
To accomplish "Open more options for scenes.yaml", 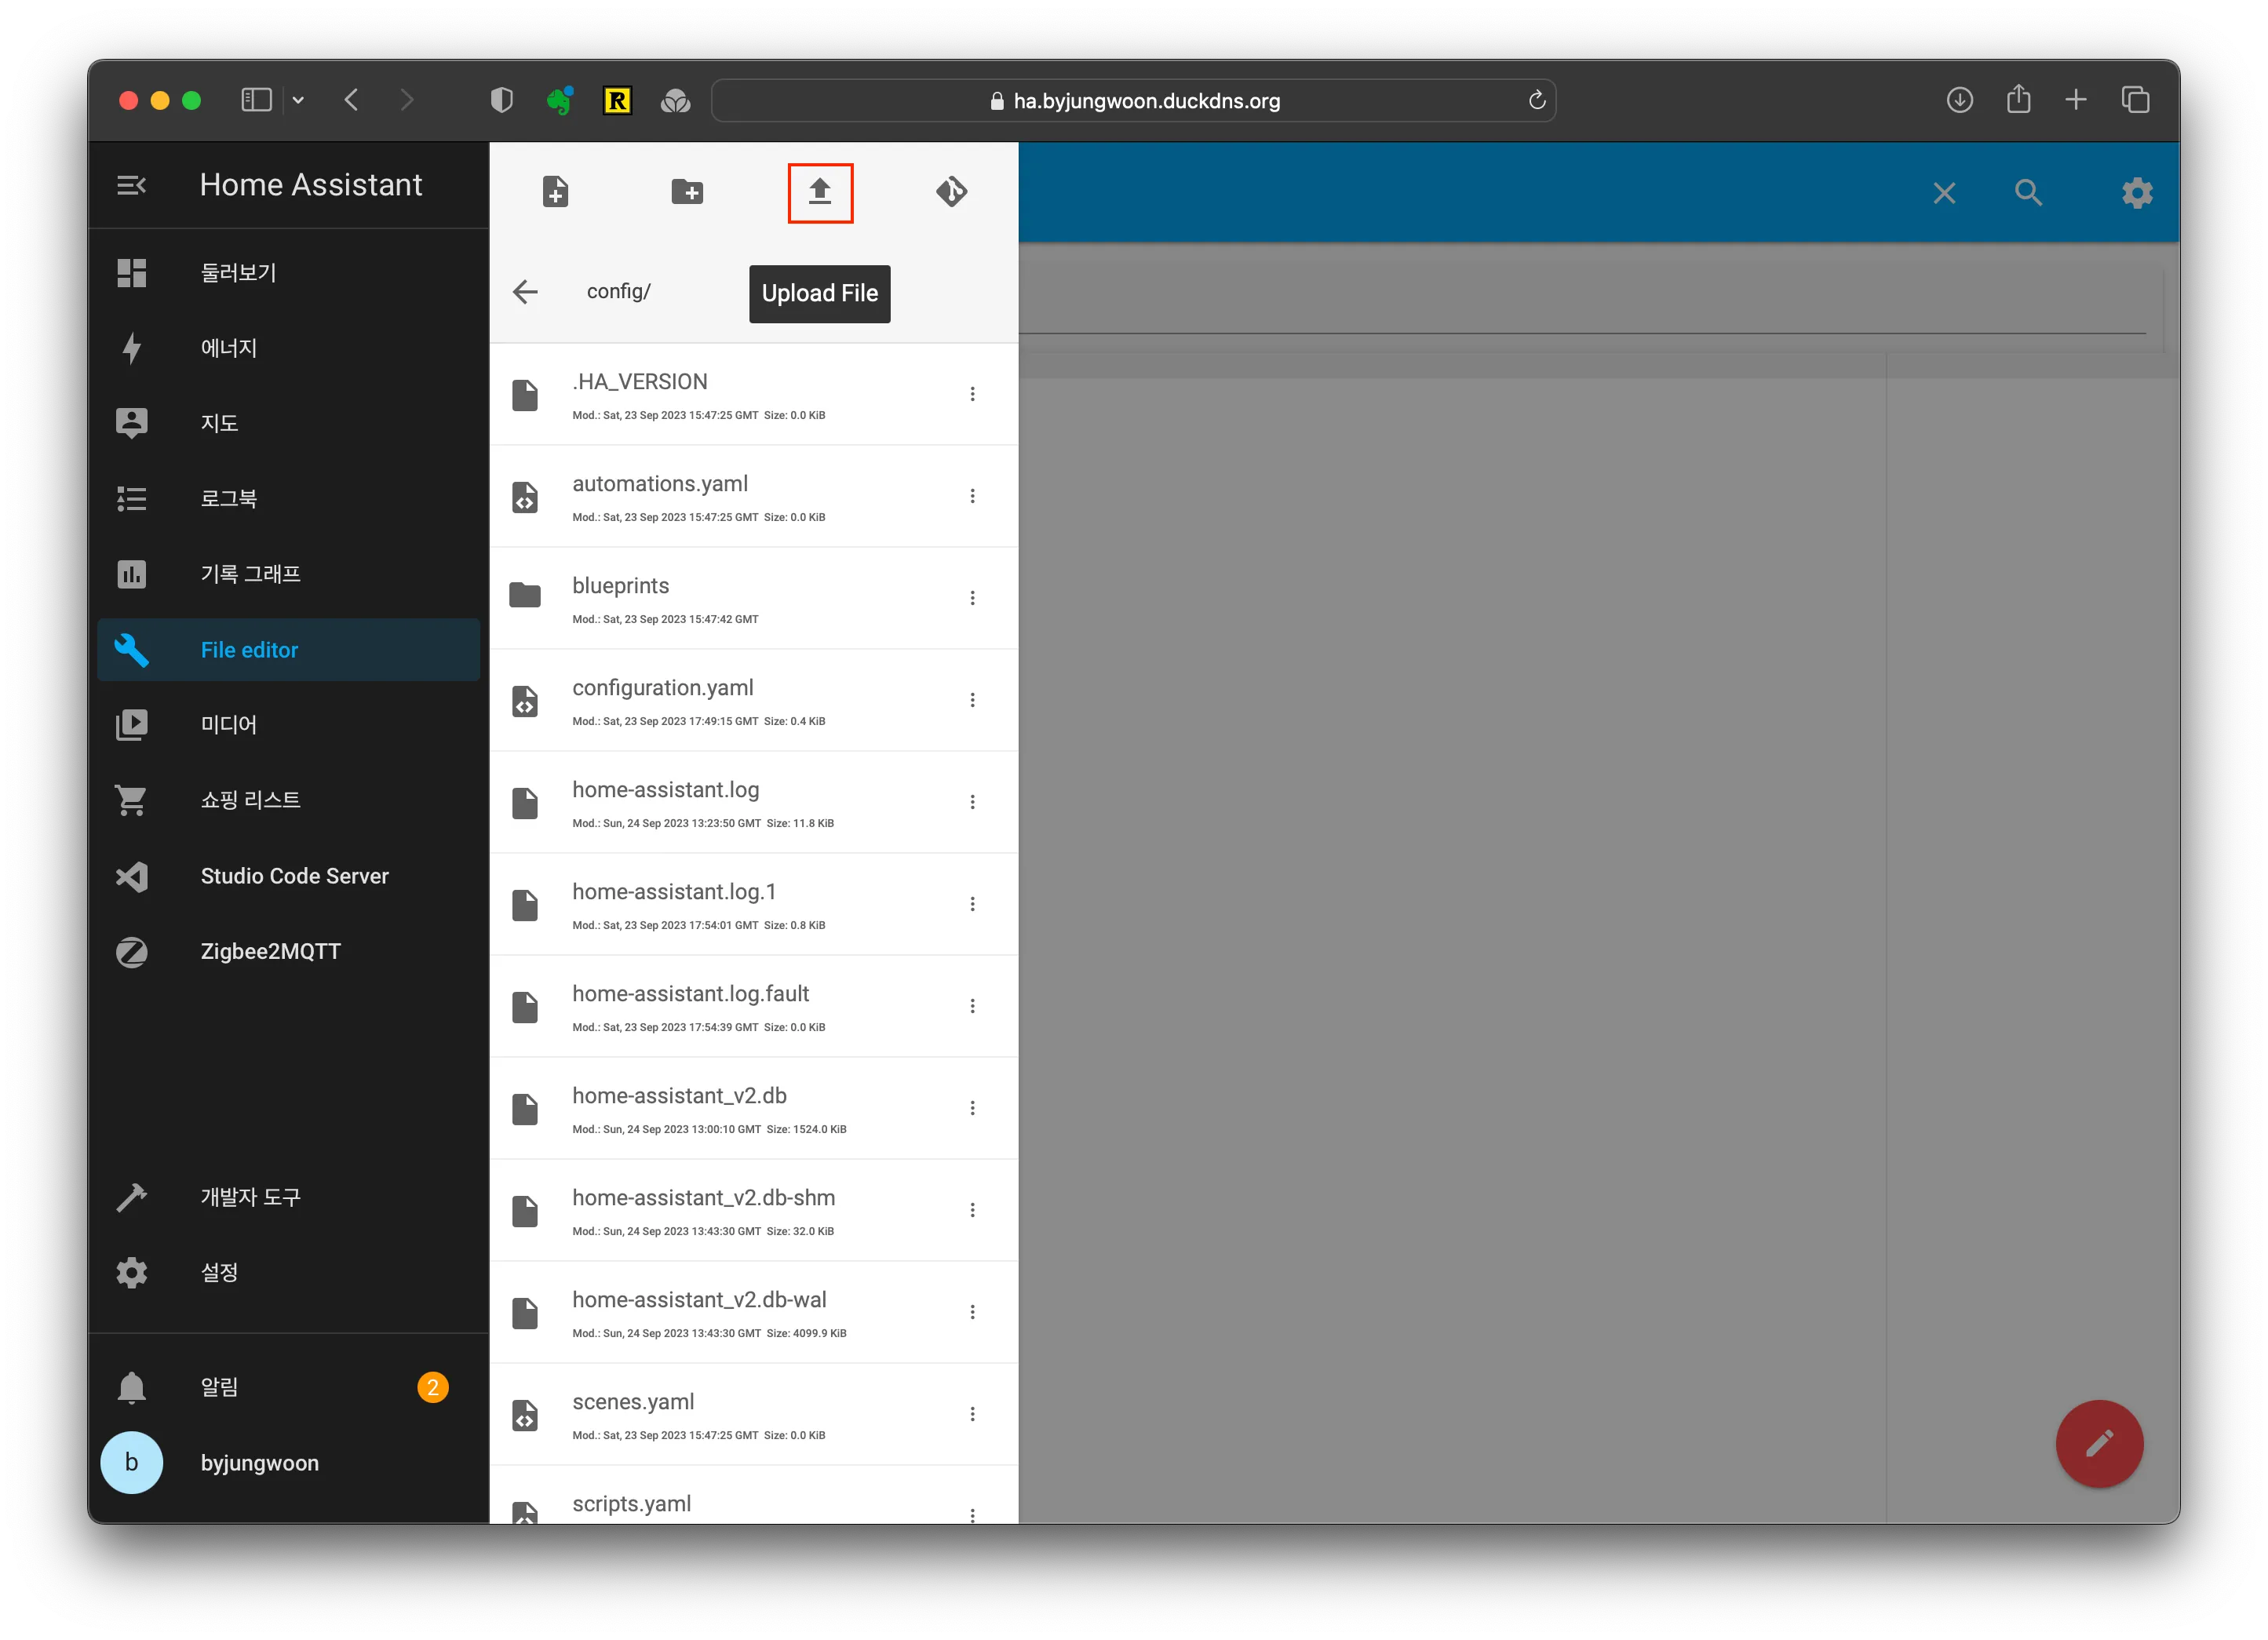I will pos(972,1414).
